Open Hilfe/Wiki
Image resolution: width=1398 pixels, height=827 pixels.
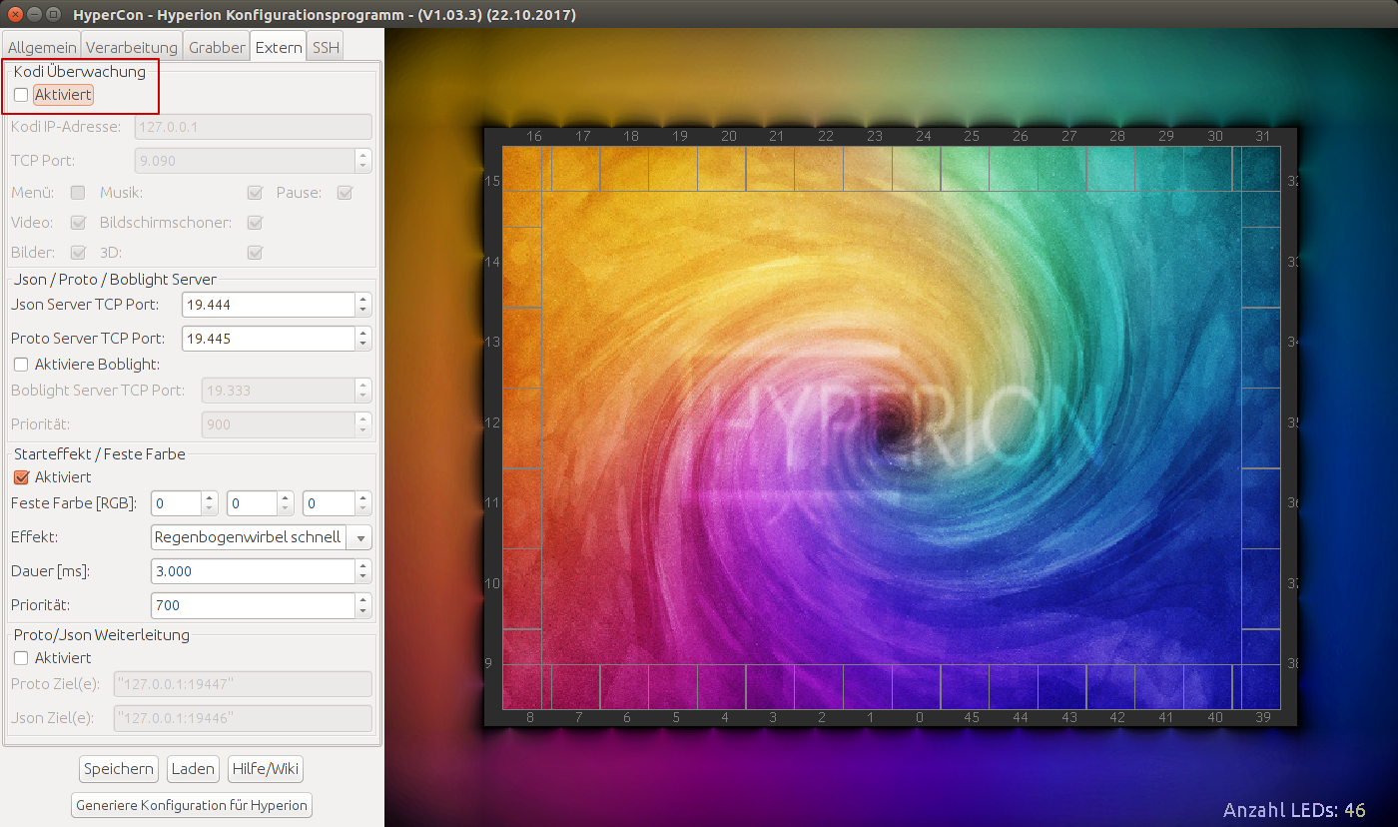(x=266, y=769)
